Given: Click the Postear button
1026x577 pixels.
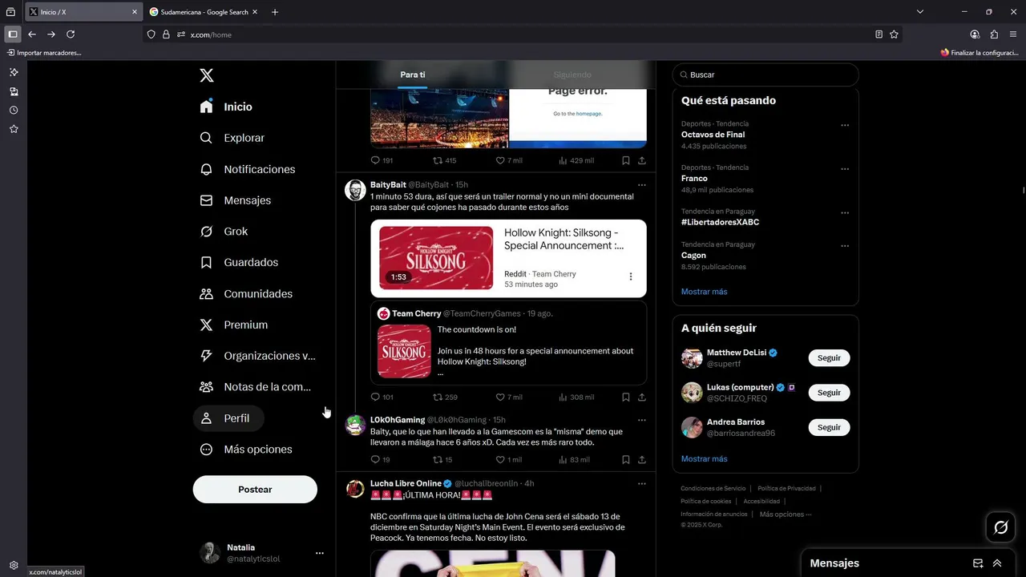Looking at the screenshot, I should coord(255,490).
